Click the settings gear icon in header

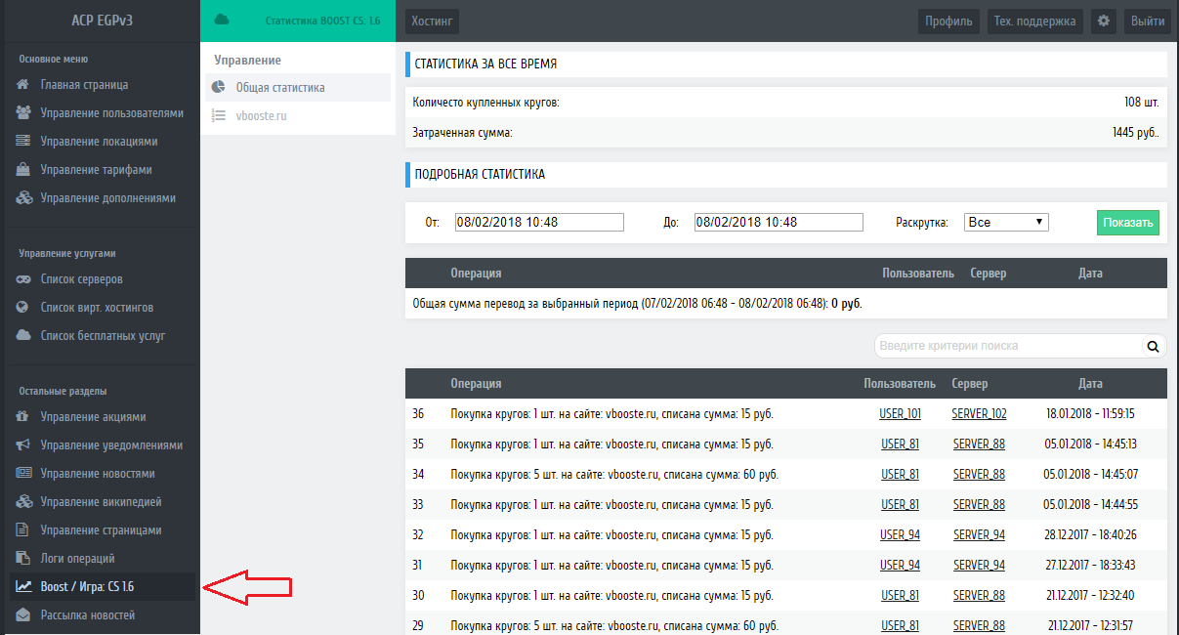coord(1104,21)
